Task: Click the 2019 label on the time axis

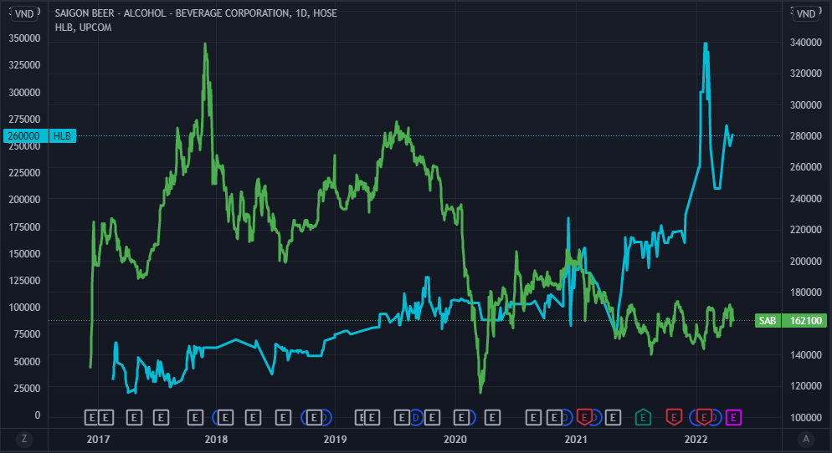Action: 335,440
